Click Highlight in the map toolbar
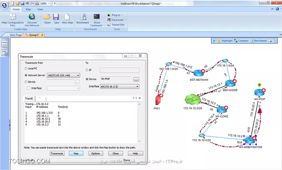The image size is (282, 170). [x=225, y=41]
